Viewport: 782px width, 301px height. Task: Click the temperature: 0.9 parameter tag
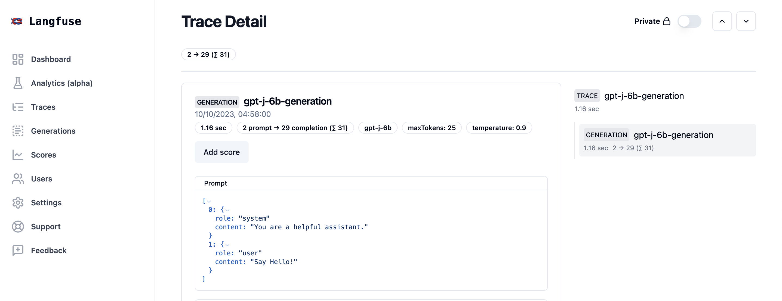pyautogui.click(x=499, y=127)
